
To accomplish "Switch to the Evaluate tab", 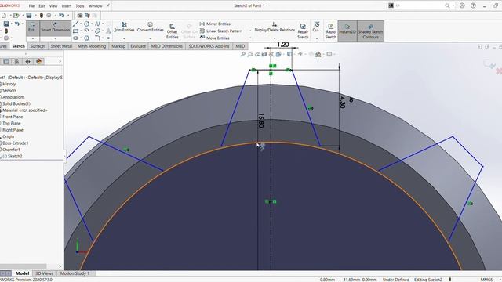I will (138, 46).
